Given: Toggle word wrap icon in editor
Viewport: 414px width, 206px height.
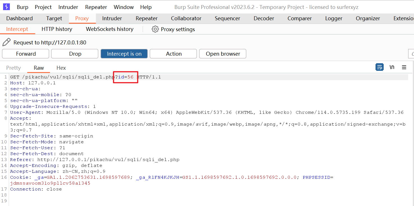Looking at the screenshot, I should point(379,67).
